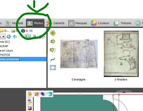Select the '0 finistère' map thumbnail
Image resolution: width=143 pixels, height=111 pixels.
click(121, 54)
